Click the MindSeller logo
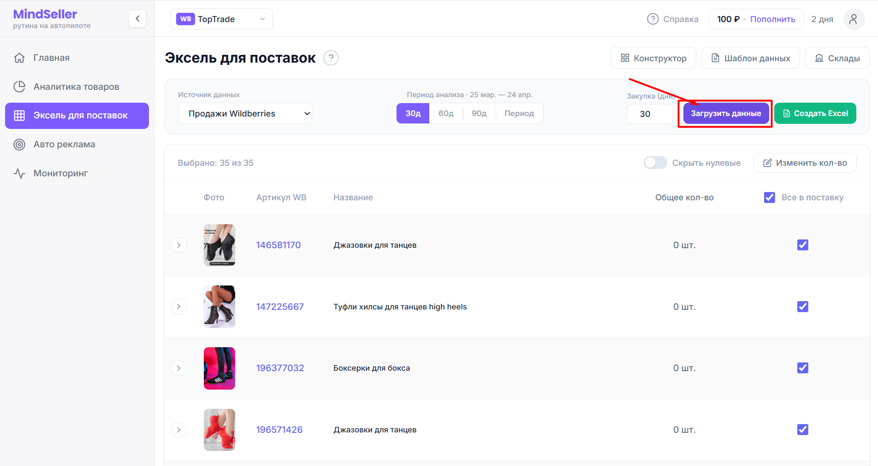Screen dimensions: 878x466 pyautogui.click(x=45, y=14)
